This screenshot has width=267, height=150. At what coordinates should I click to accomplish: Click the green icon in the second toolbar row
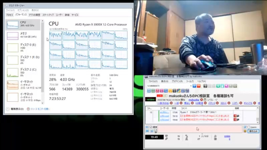[x=153, y=91]
